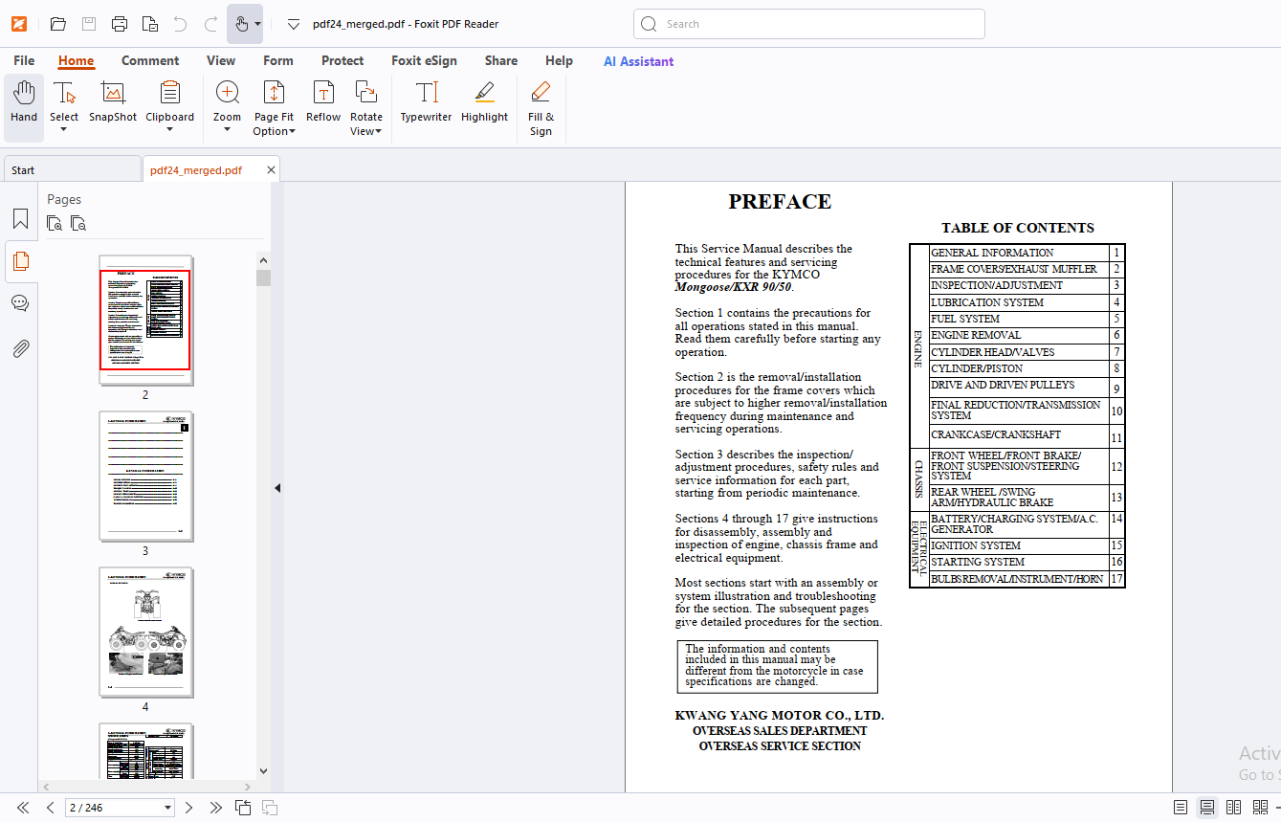Go to first page button

pyautogui.click(x=23, y=808)
